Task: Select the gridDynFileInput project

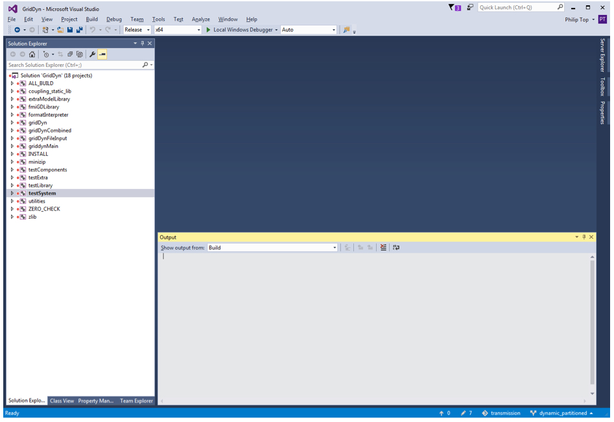Action: (x=47, y=138)
